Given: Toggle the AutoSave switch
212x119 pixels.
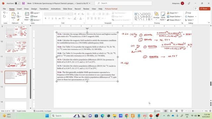Looking at the screenshot, I should tap(18, 3).
